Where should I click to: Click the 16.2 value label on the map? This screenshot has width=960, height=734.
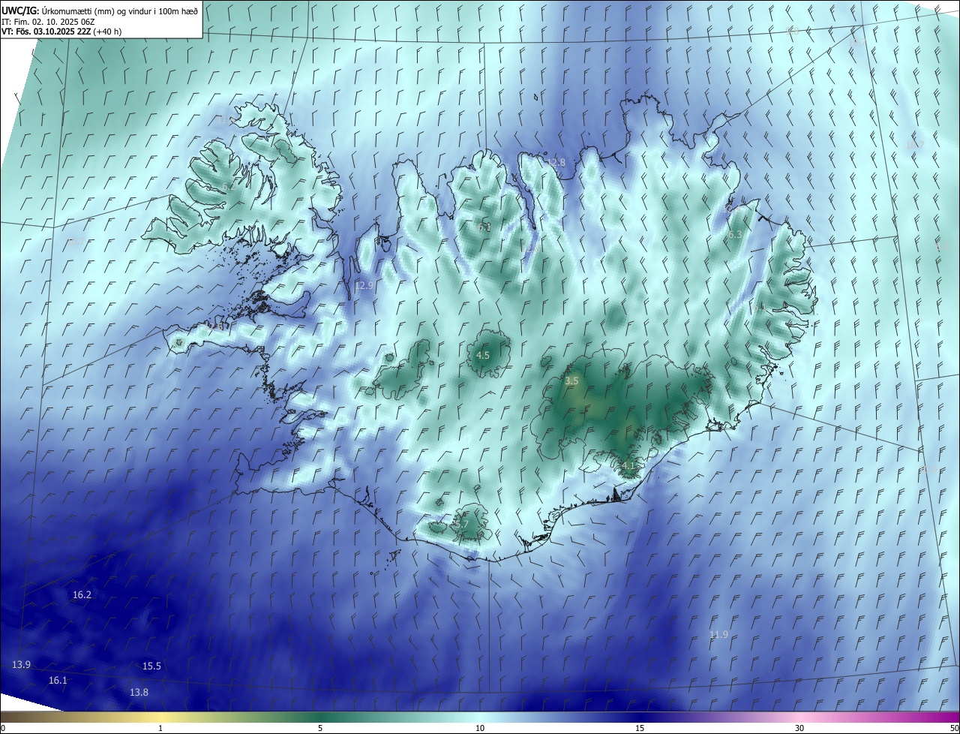(x=82, y=595)
